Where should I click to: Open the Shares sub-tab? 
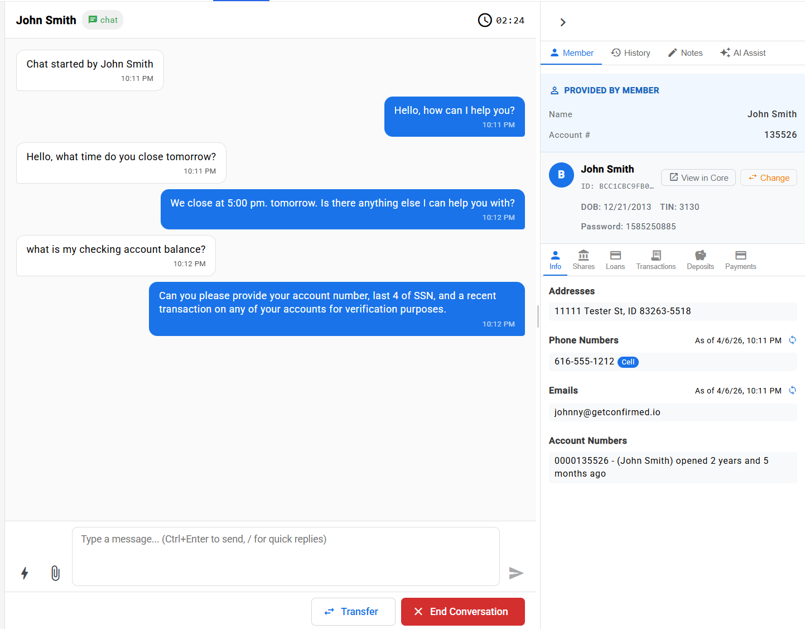(584, 260)
